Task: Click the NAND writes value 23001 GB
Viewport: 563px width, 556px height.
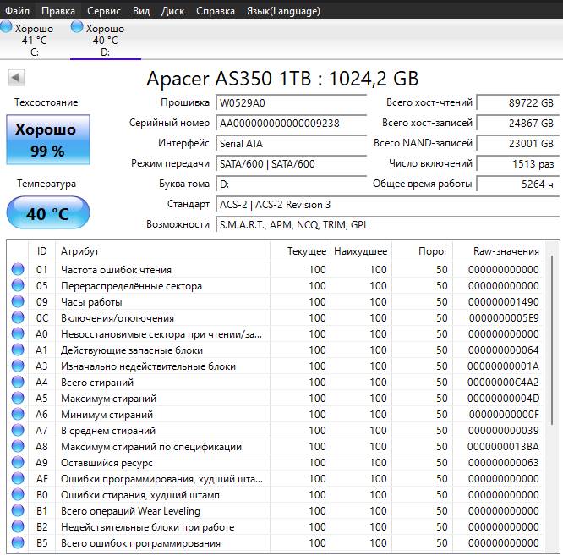Action: click(517, 144)
